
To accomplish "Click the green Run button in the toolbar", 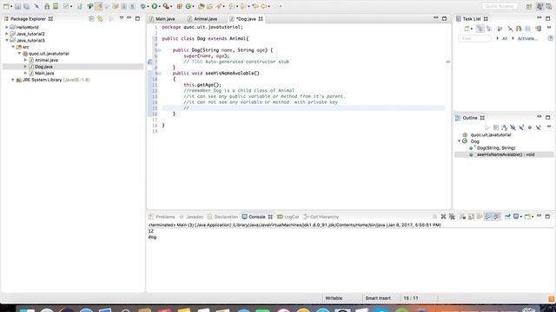I will tap(155, 6).
